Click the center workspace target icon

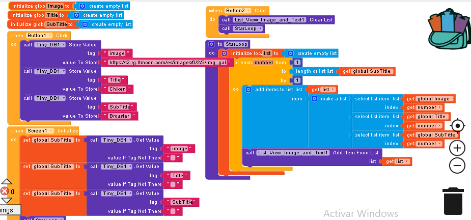457,126
